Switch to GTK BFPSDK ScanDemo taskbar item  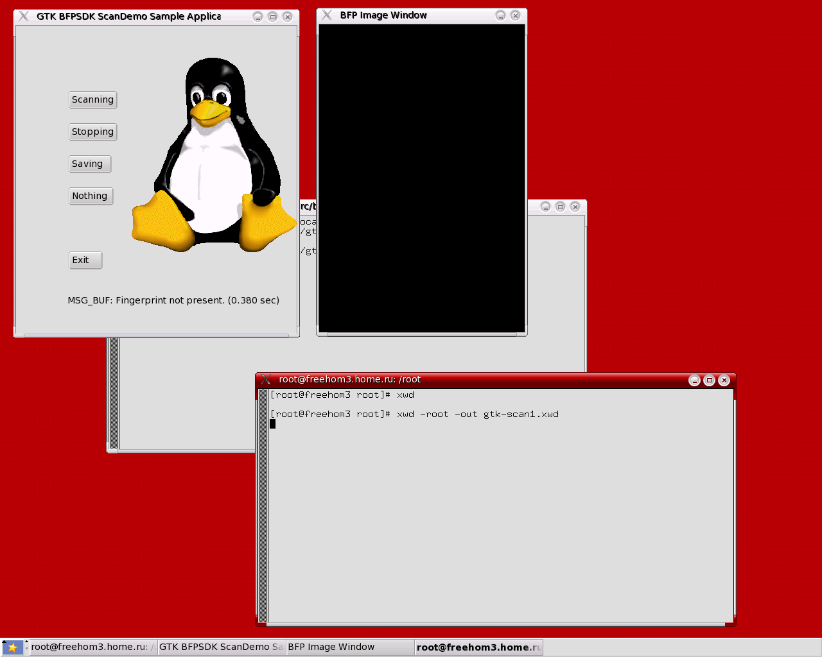click(221, 647)
